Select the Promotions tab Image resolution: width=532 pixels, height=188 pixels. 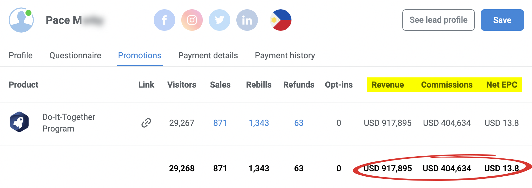(x=140, y=55)
